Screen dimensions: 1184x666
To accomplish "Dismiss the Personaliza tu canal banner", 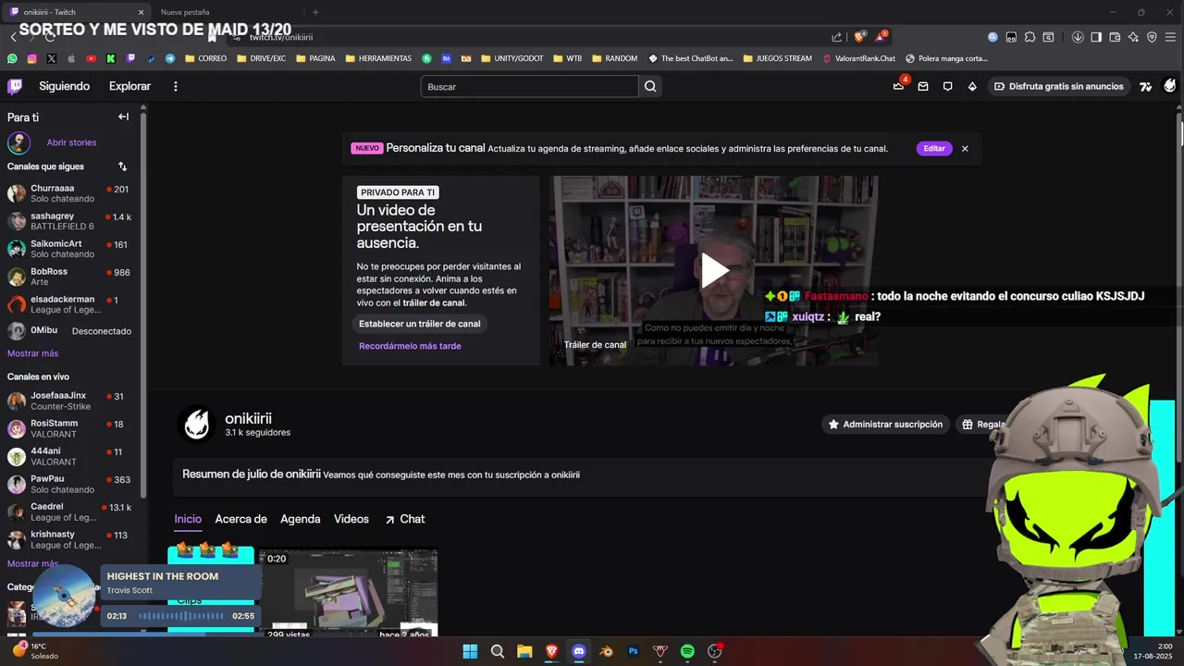I will pos(965,148).
